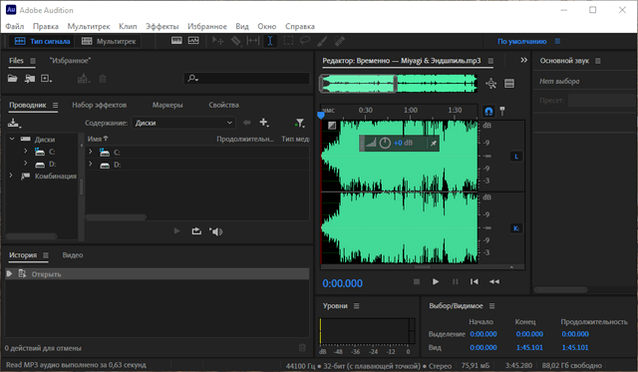Select the Time Selection tool
This screenshot has width=638, height=372.
(270, 41)
